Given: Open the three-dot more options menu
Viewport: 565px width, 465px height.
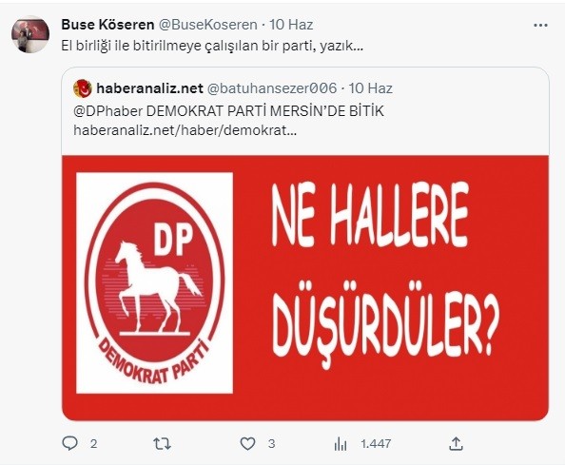Looking at the screenshot, I should click(540, 26).
